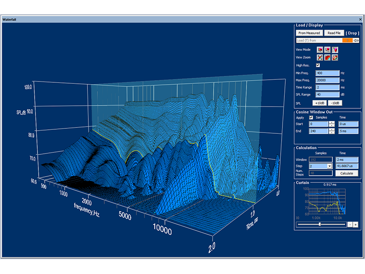Toggle the High Res. checkbox
The width and height of the screenshot is (365, 274).
[x=318, y=66]
